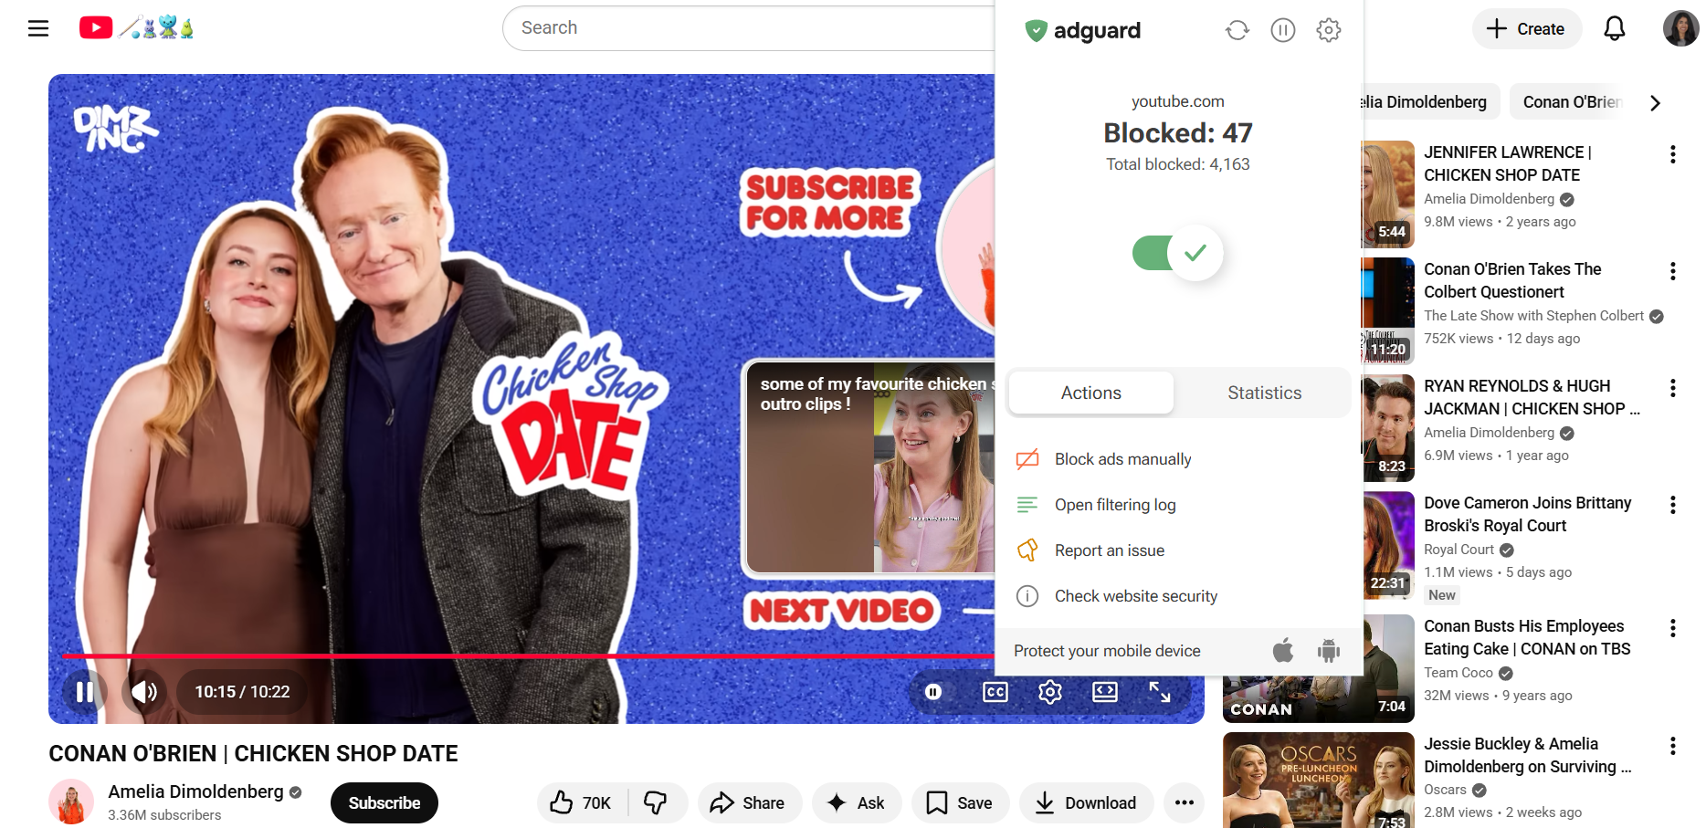
Task: Open more actions via the three-dot button
Action: [x=1184, y=802]
